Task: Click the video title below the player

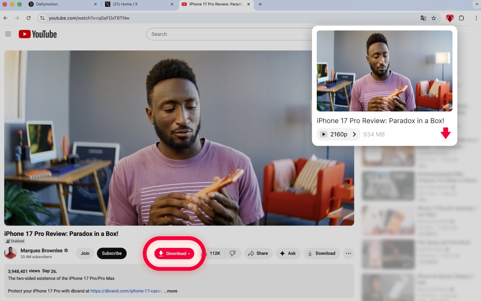Action: tap(61, 234)
